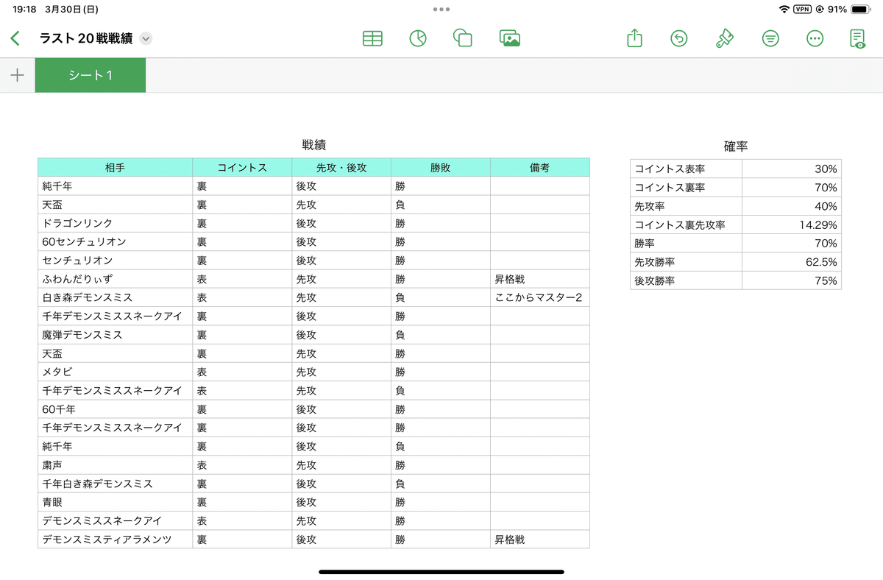883x580 pixels.
Task: Add a new sheet with plus button
Action: click(x=18, y=75)
